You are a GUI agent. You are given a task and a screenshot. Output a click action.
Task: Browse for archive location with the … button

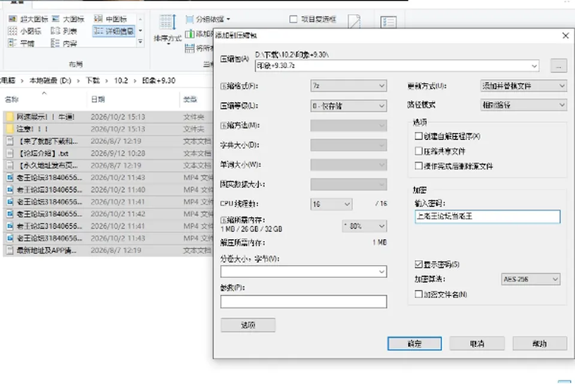tap(558, 66)
